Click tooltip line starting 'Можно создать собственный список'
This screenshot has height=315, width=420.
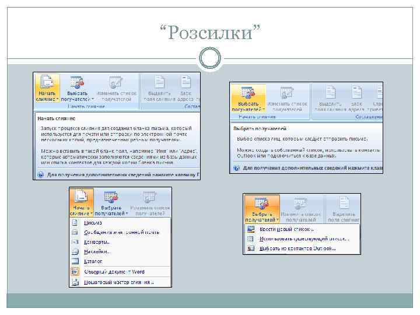point(309,150)
